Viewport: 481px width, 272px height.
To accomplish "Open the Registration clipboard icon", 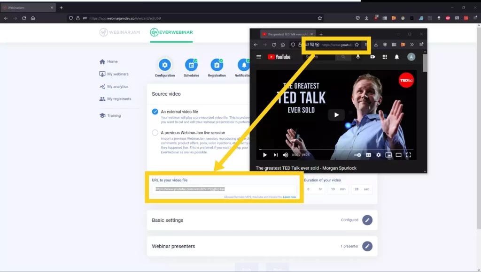I will pos(217,65).
